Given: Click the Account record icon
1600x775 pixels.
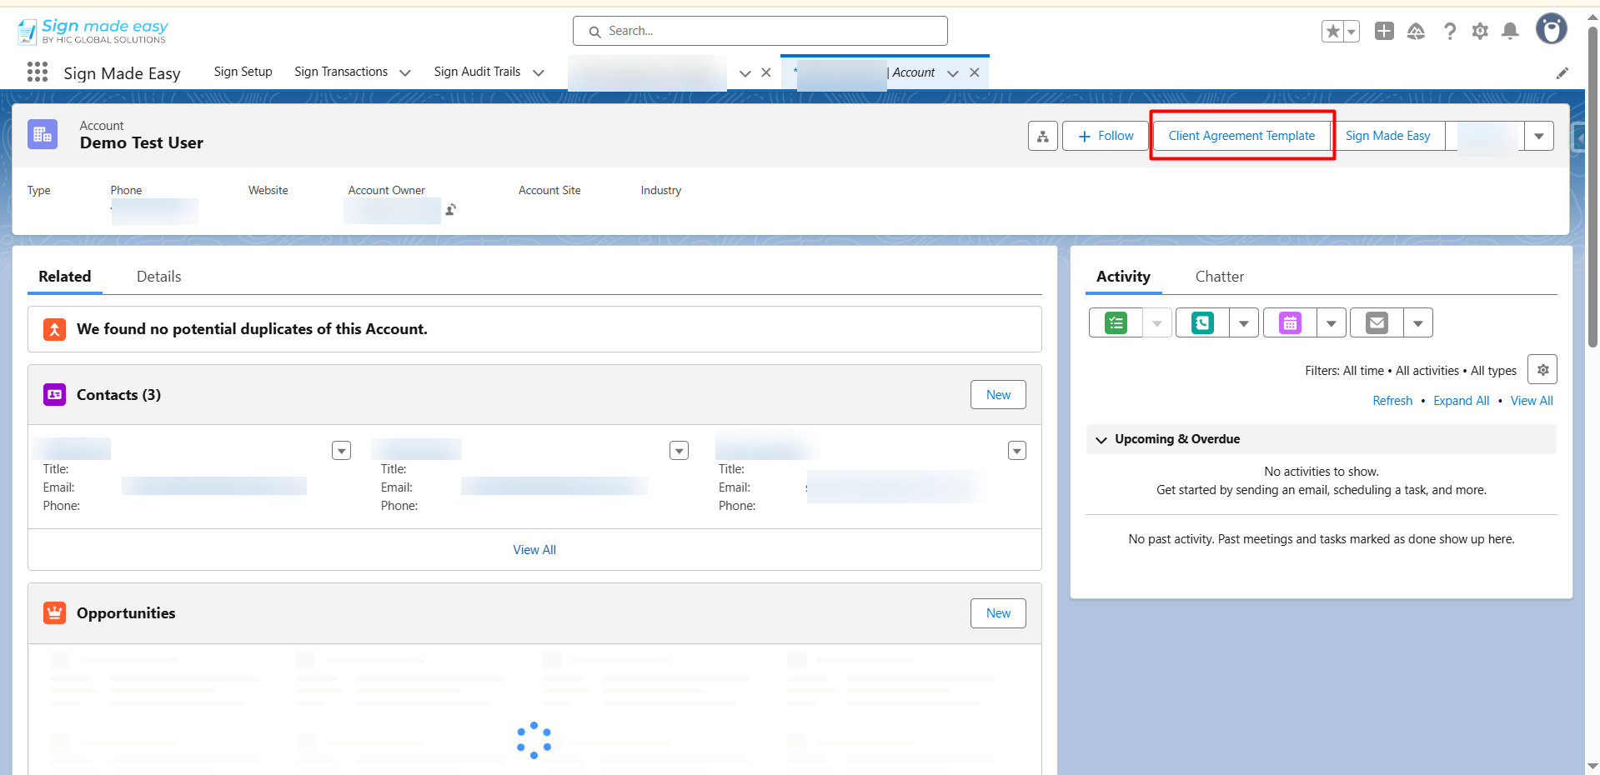Looking at the screenshot, I should [x=43, y=134].
